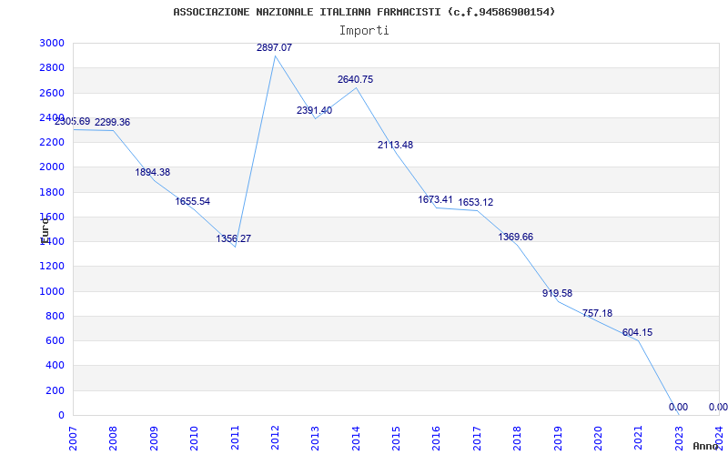Select the 1653.12 data label
The image size is (728, 455).
[x=476, y=202]
